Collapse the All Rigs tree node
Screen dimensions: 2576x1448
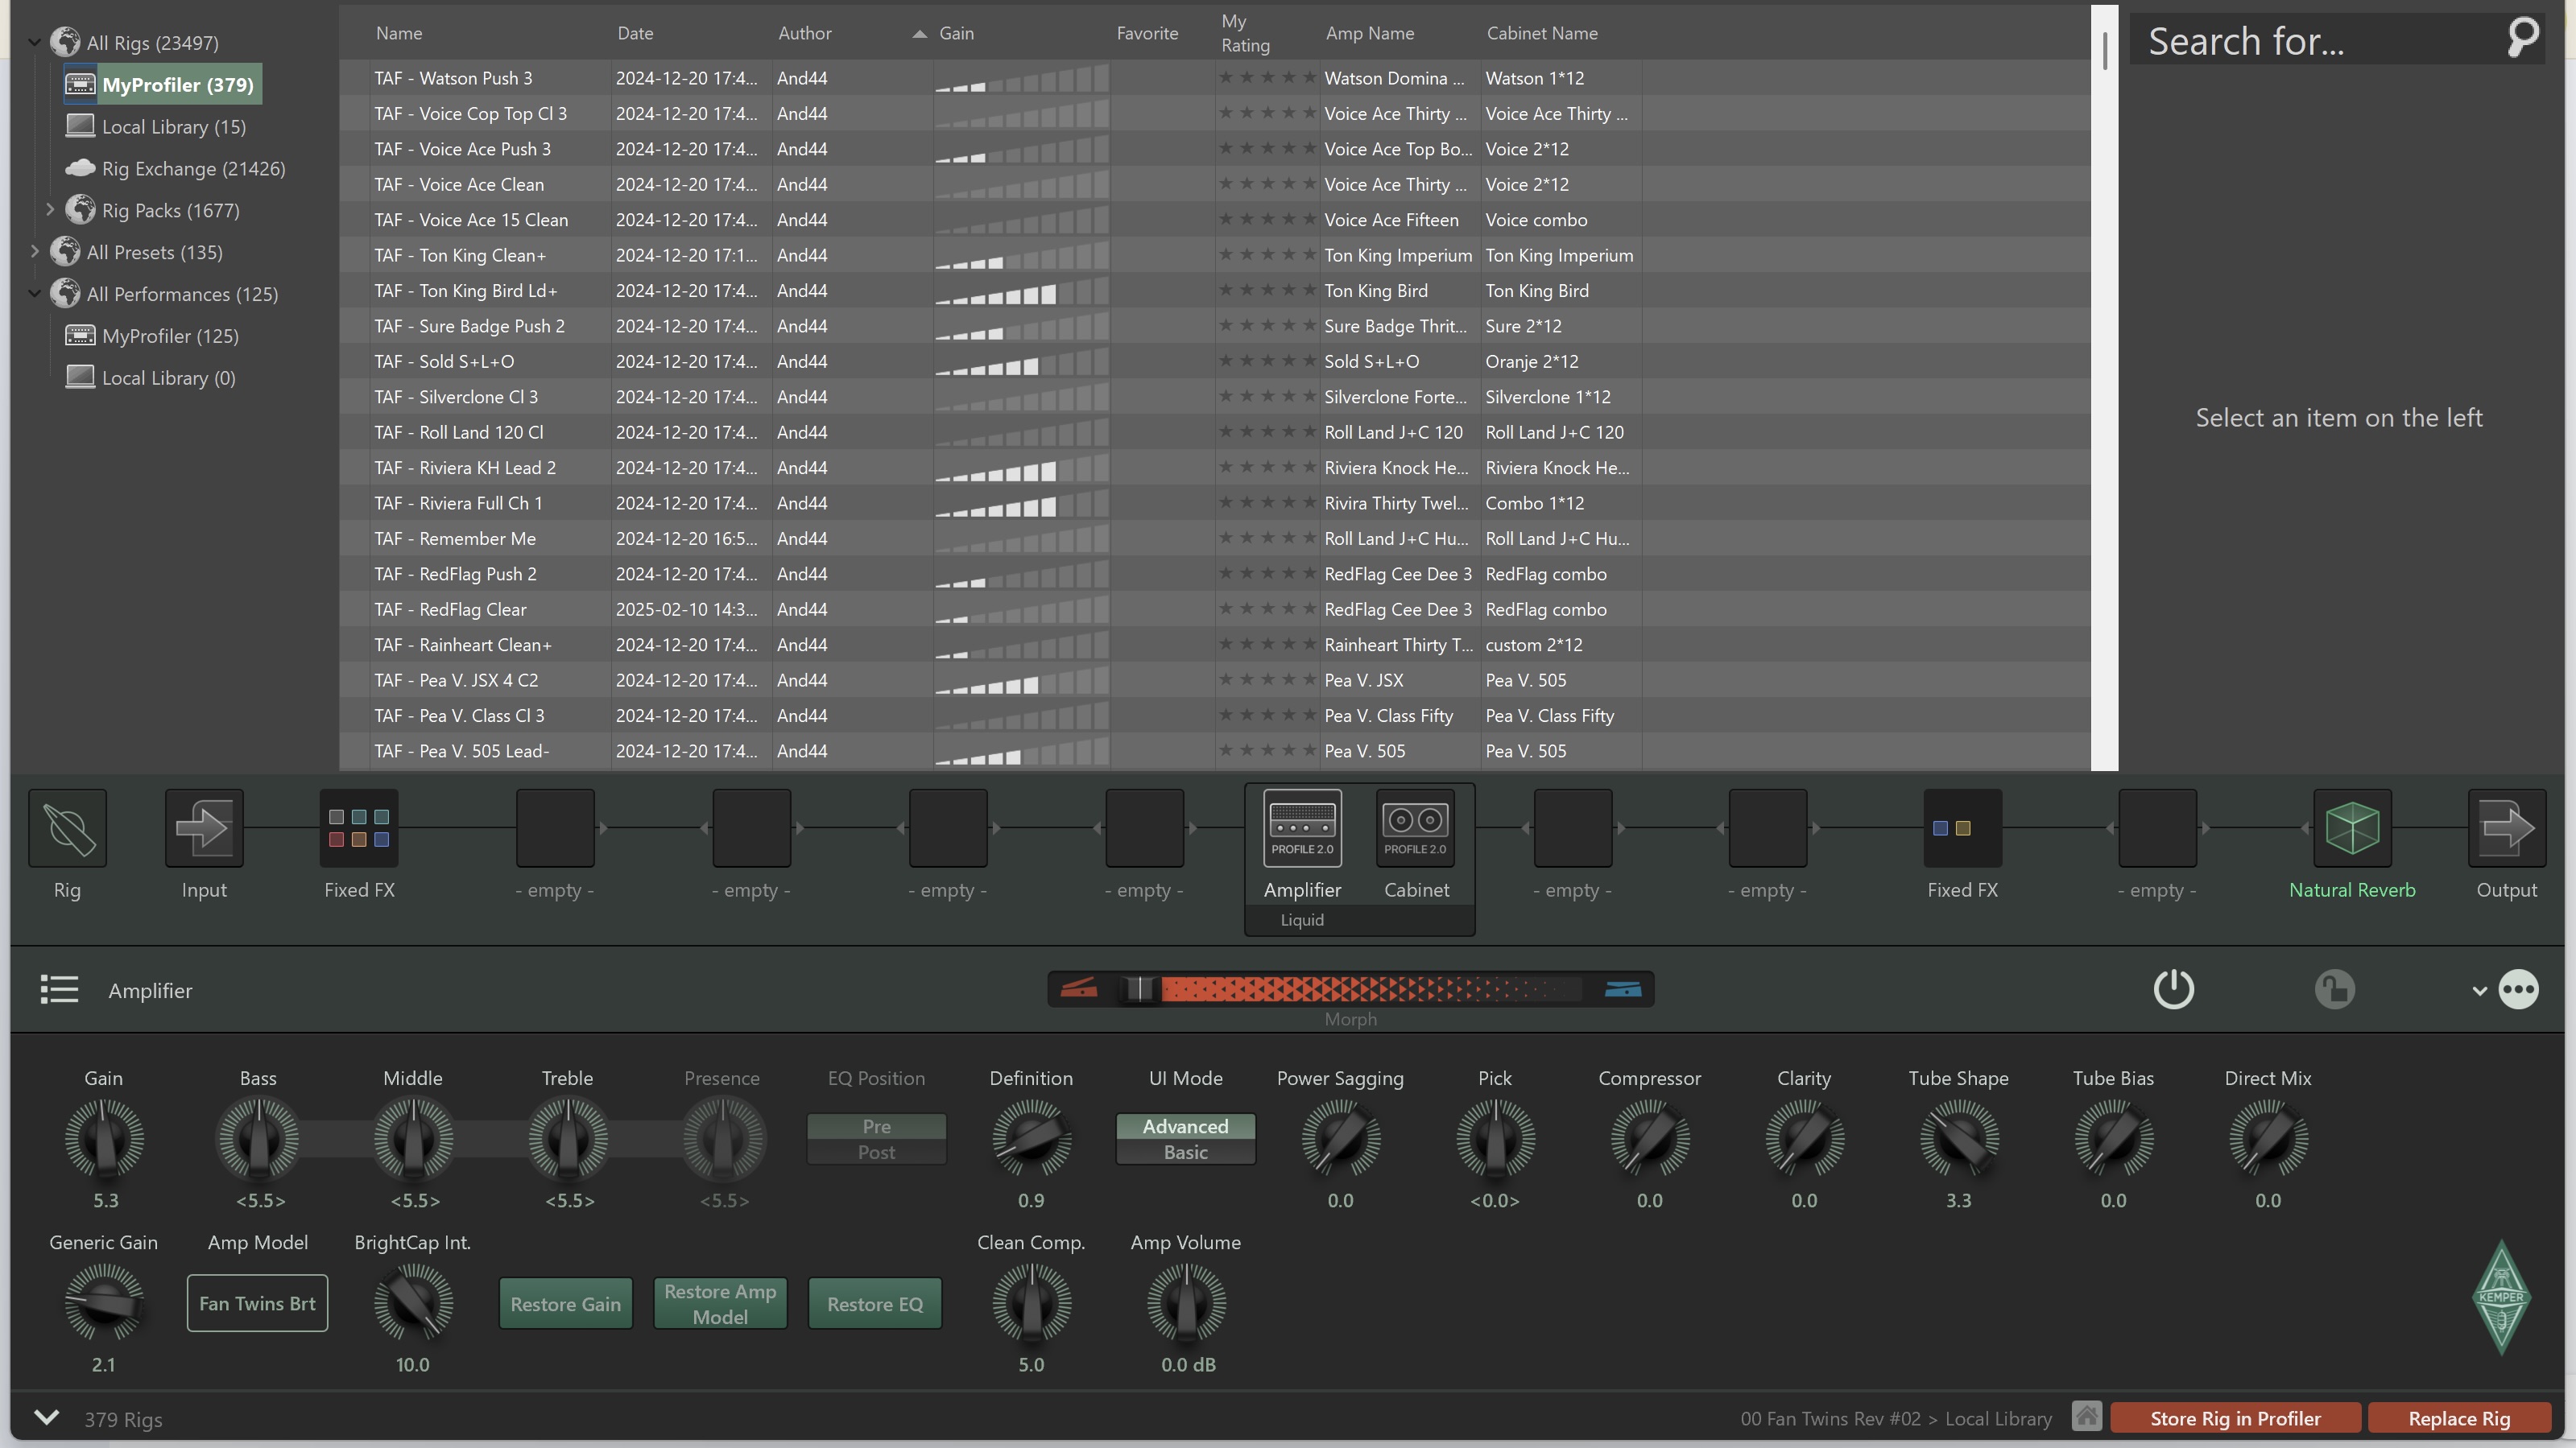tap(35, 42)
